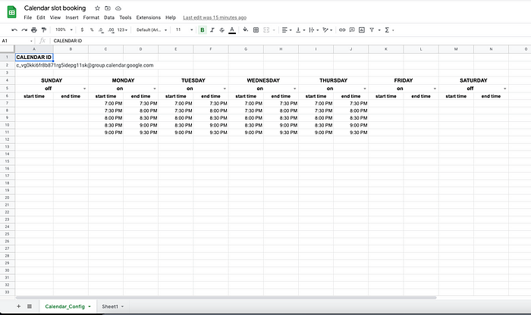Viewport: 531px width, 315px height.
Task: Open the Name box dropdown arrow
Action: tap(31, 41)
